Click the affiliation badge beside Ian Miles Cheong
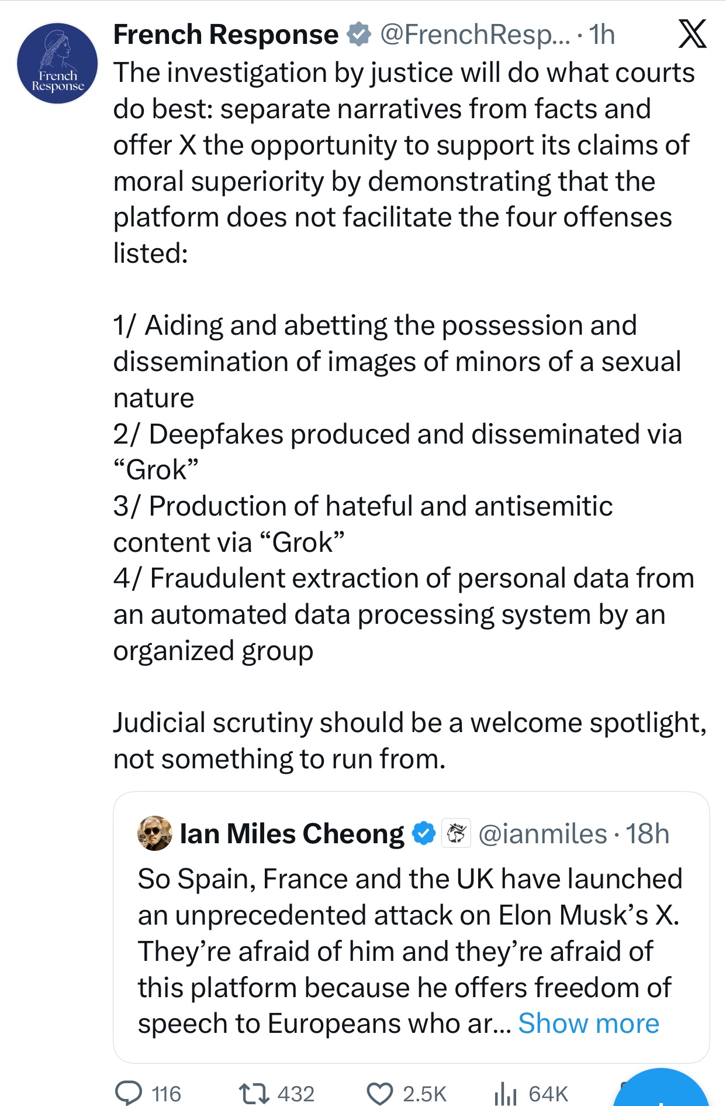726x1106 pixels. 456,833
